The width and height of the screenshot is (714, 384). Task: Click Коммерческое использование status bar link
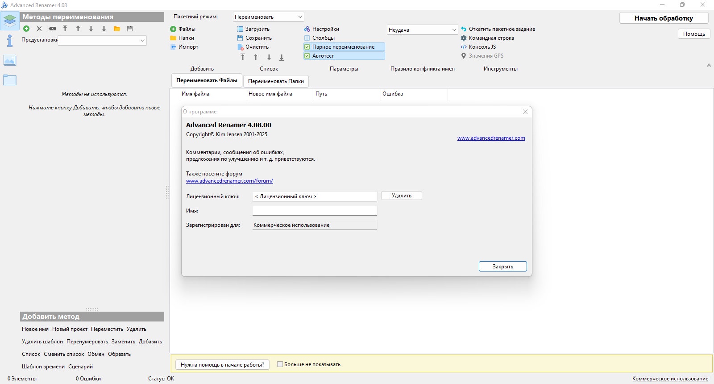670,379
